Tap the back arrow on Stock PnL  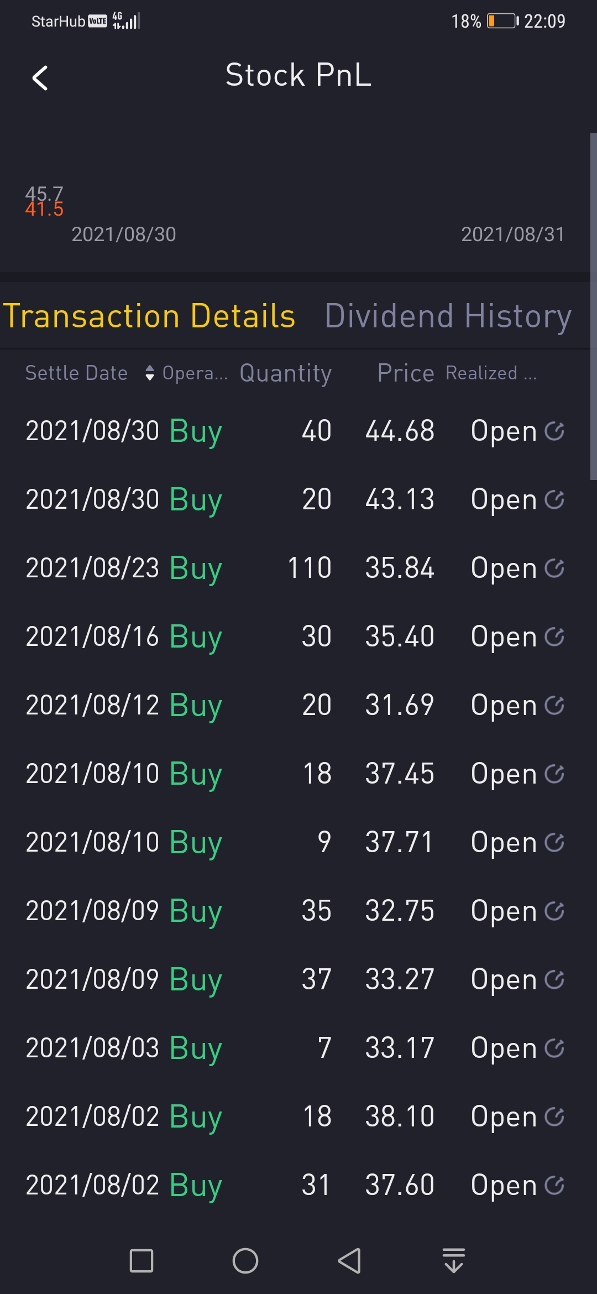[40, 77]
